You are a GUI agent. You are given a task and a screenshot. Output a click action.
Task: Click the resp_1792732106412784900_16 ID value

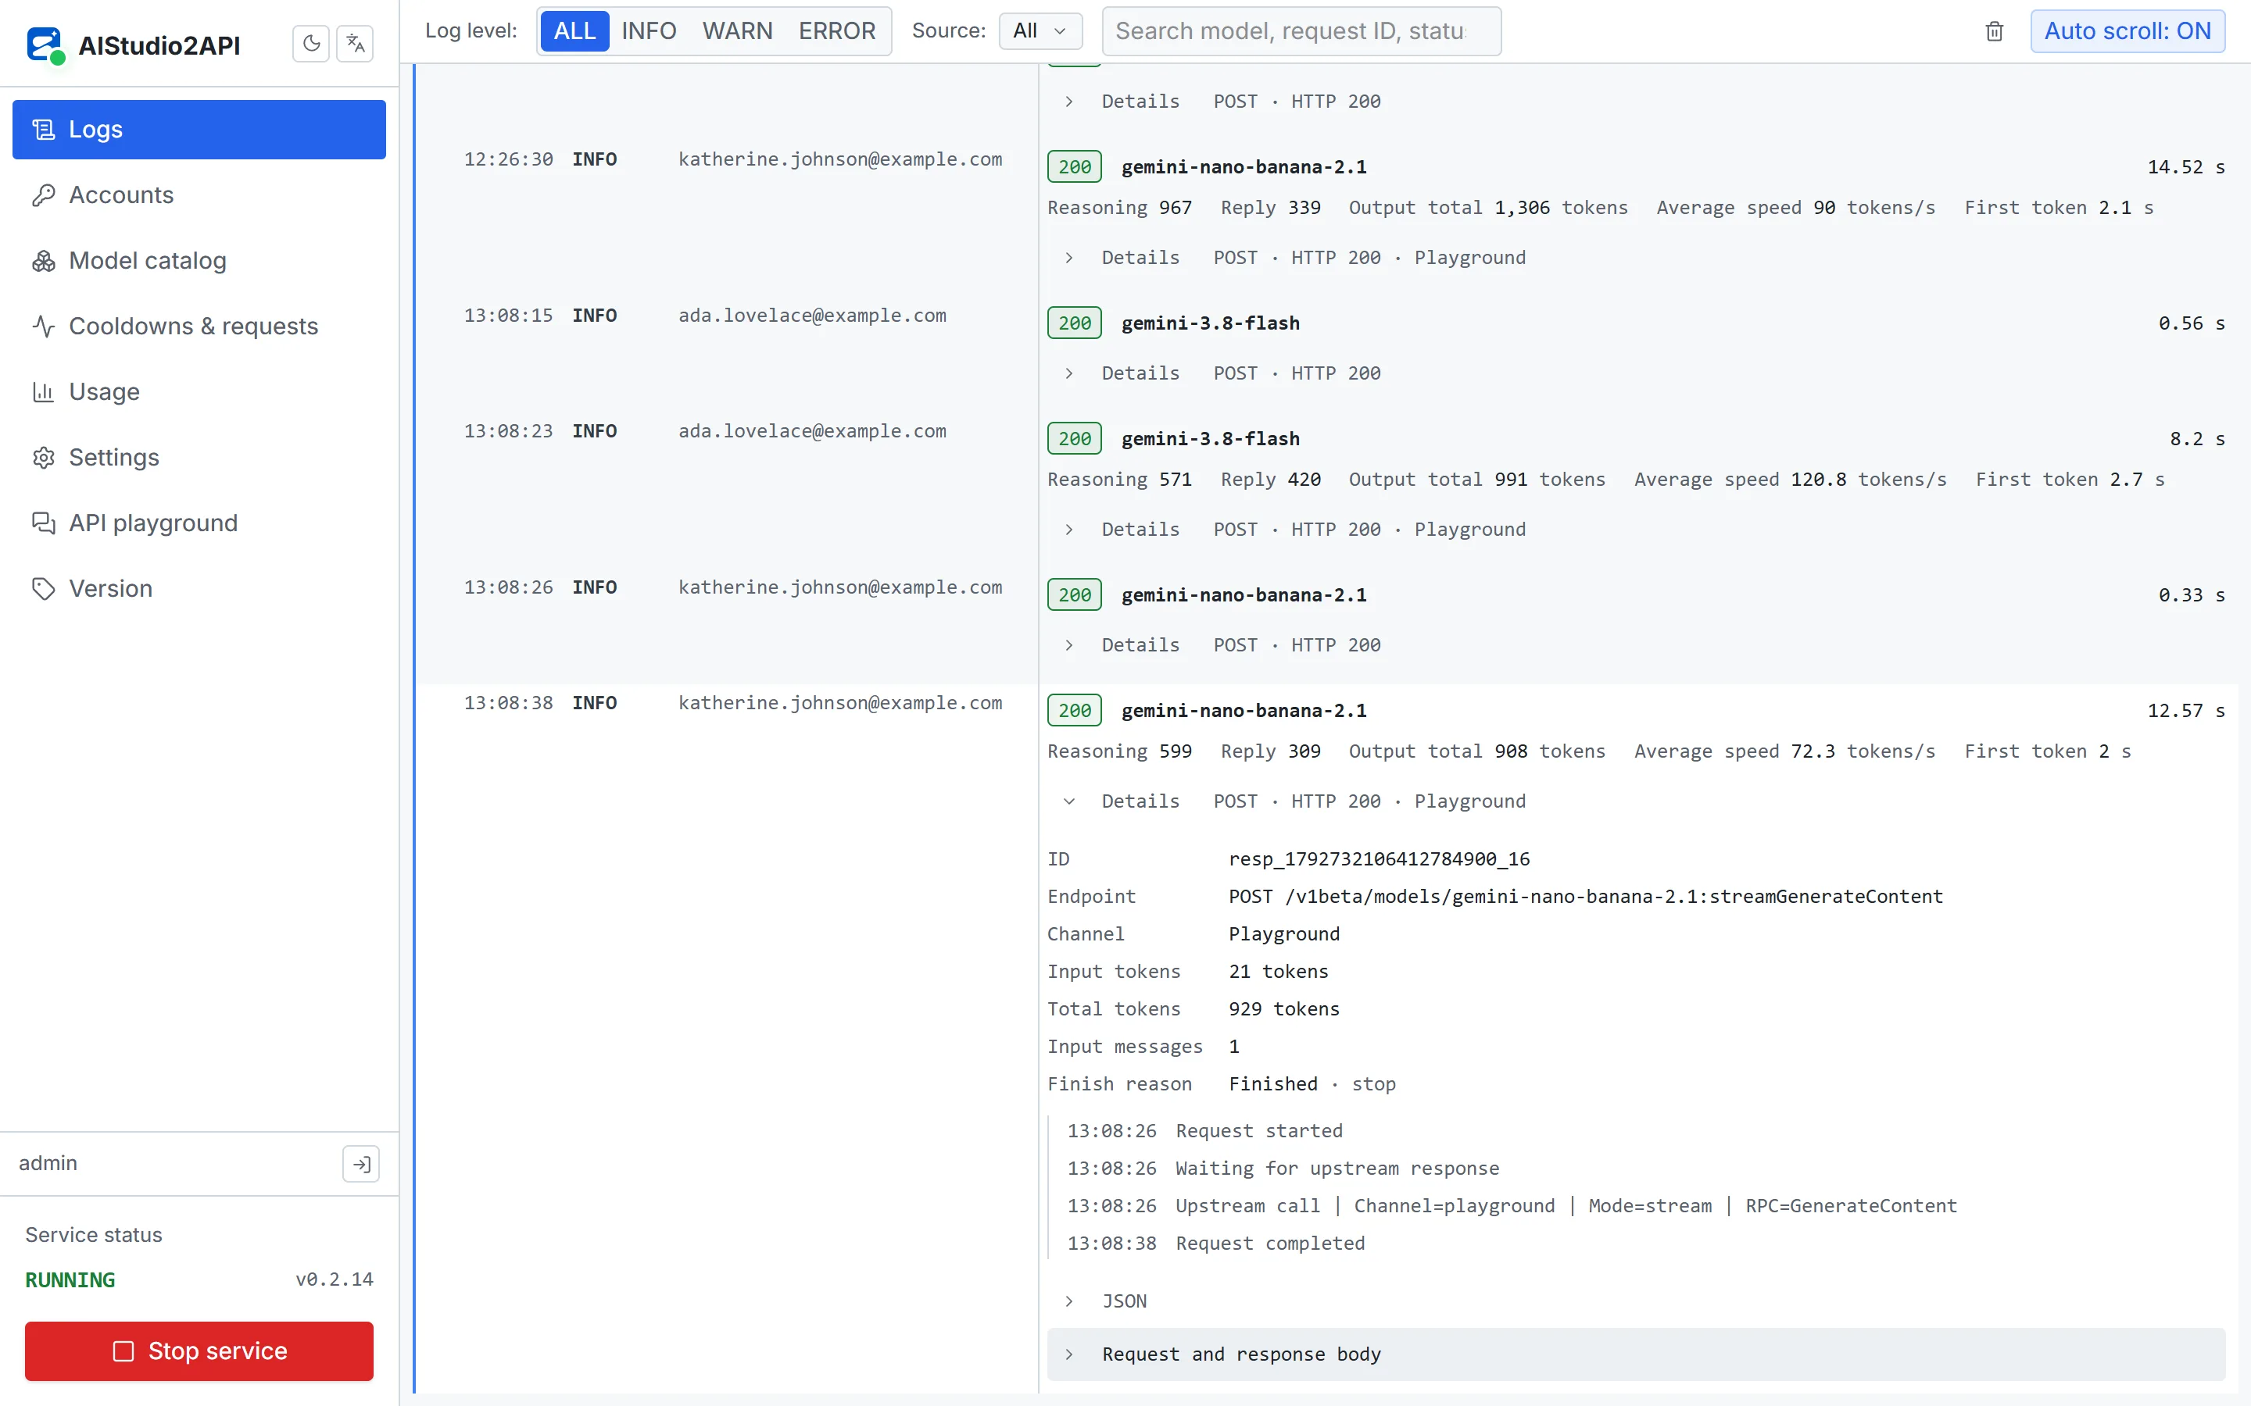(x=1379, y=859)
